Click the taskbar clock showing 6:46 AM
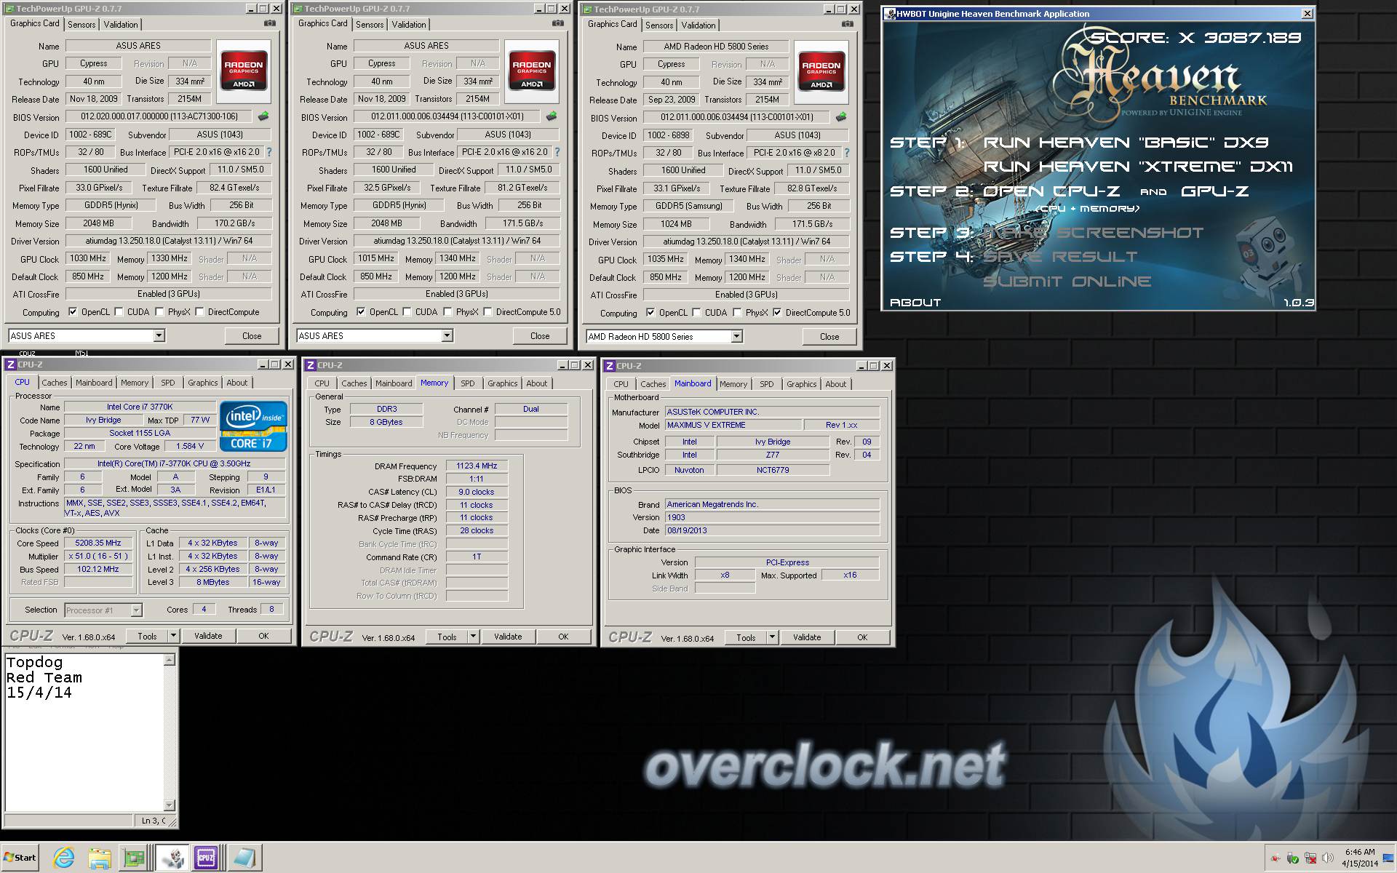 tap(1359, 852)
